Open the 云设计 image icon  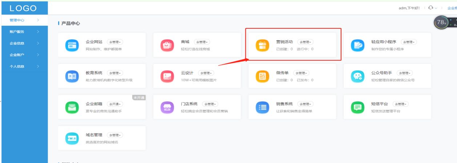(167, 76)
